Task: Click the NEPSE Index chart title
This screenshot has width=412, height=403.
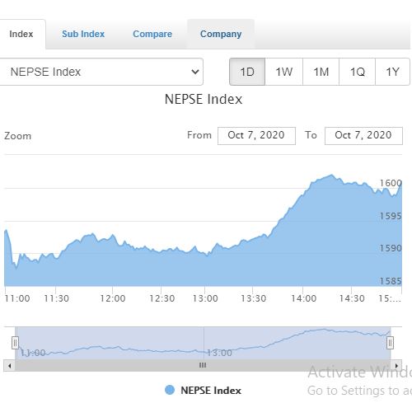Action: (x=204, y=99)
